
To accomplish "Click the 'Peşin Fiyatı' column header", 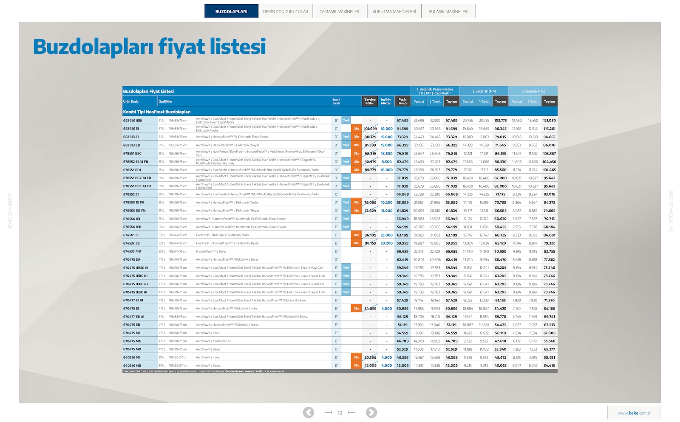I will click(402, 101).
